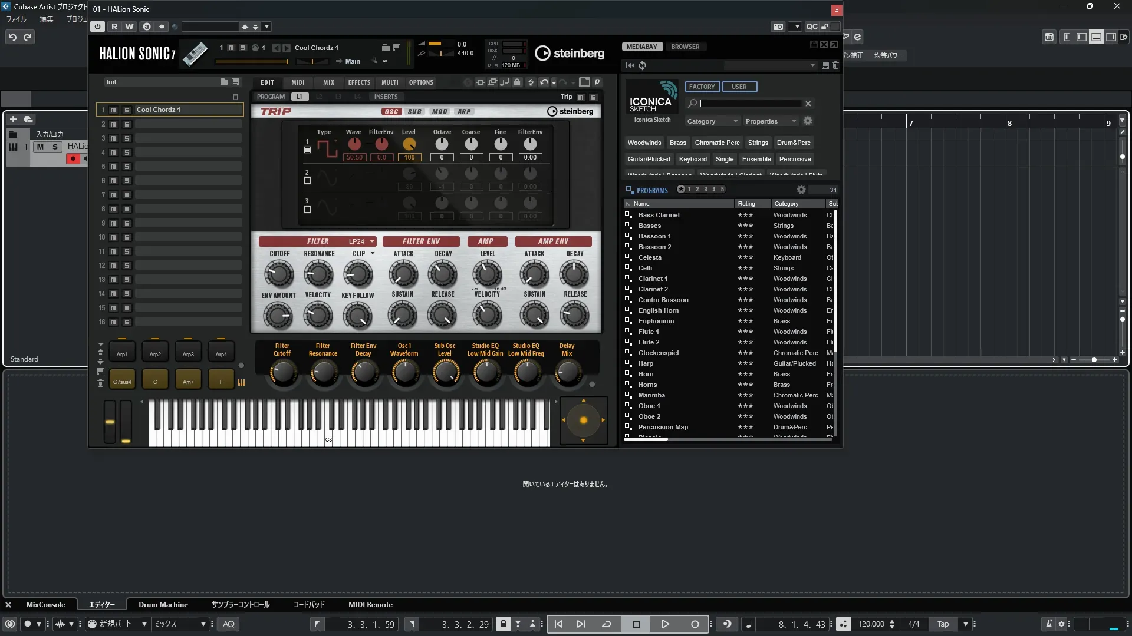Select the Woodwinds category tag

click(x=644, y=143)
